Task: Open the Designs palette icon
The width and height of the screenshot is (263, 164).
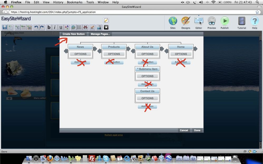Action: point(186,21)
